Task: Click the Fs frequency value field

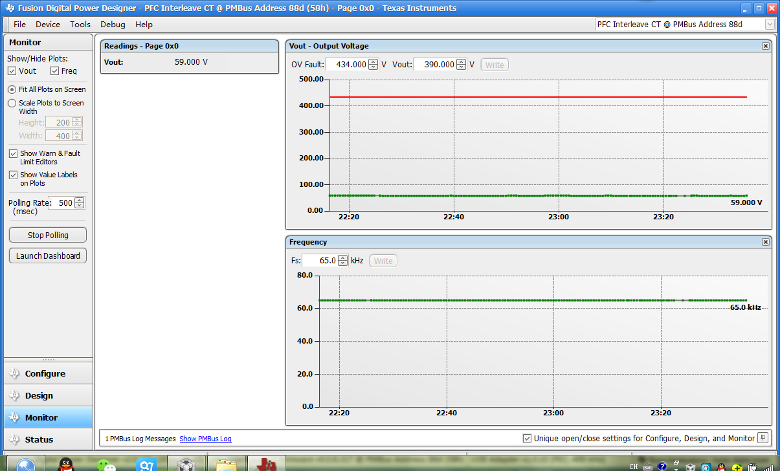Action: tap(320, 261)
